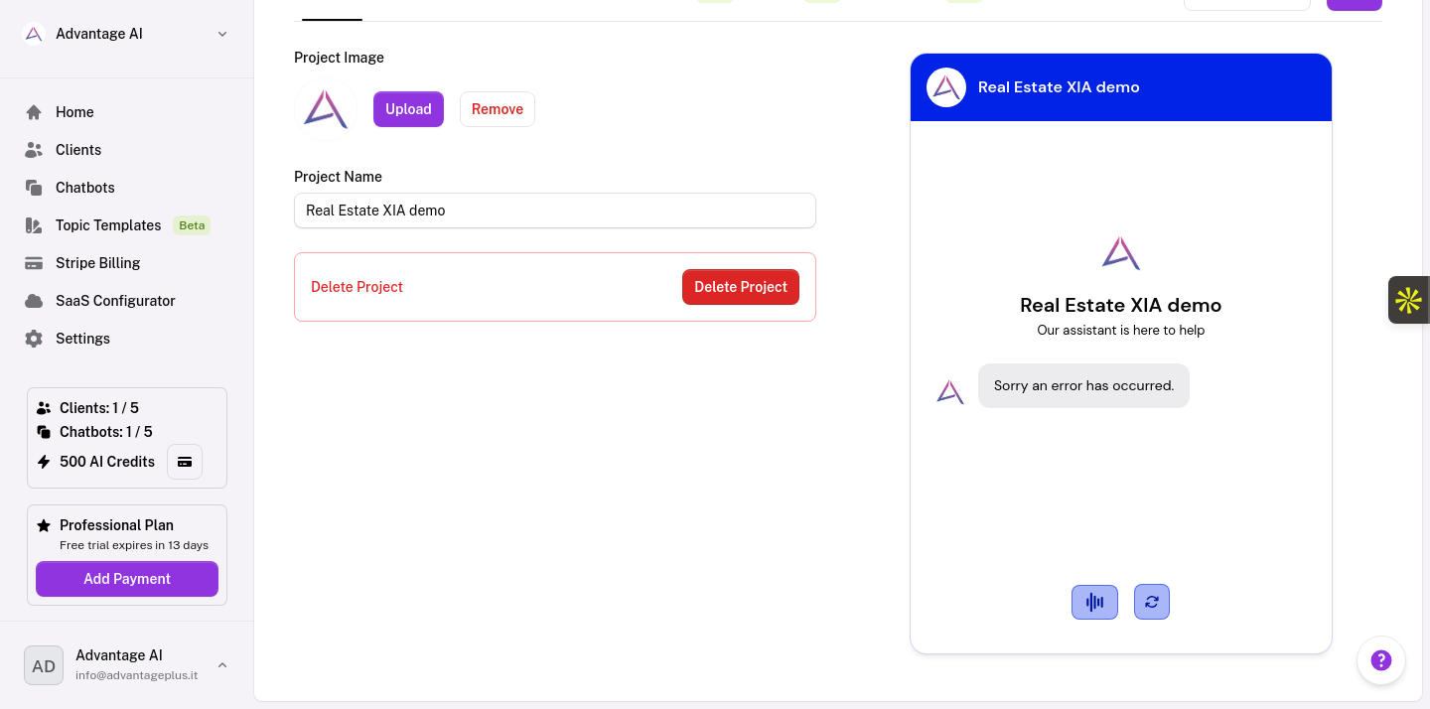Navigate to Stripe Billing
Image resolution: width=1430 pixels, height=709 pixels.
97,263
